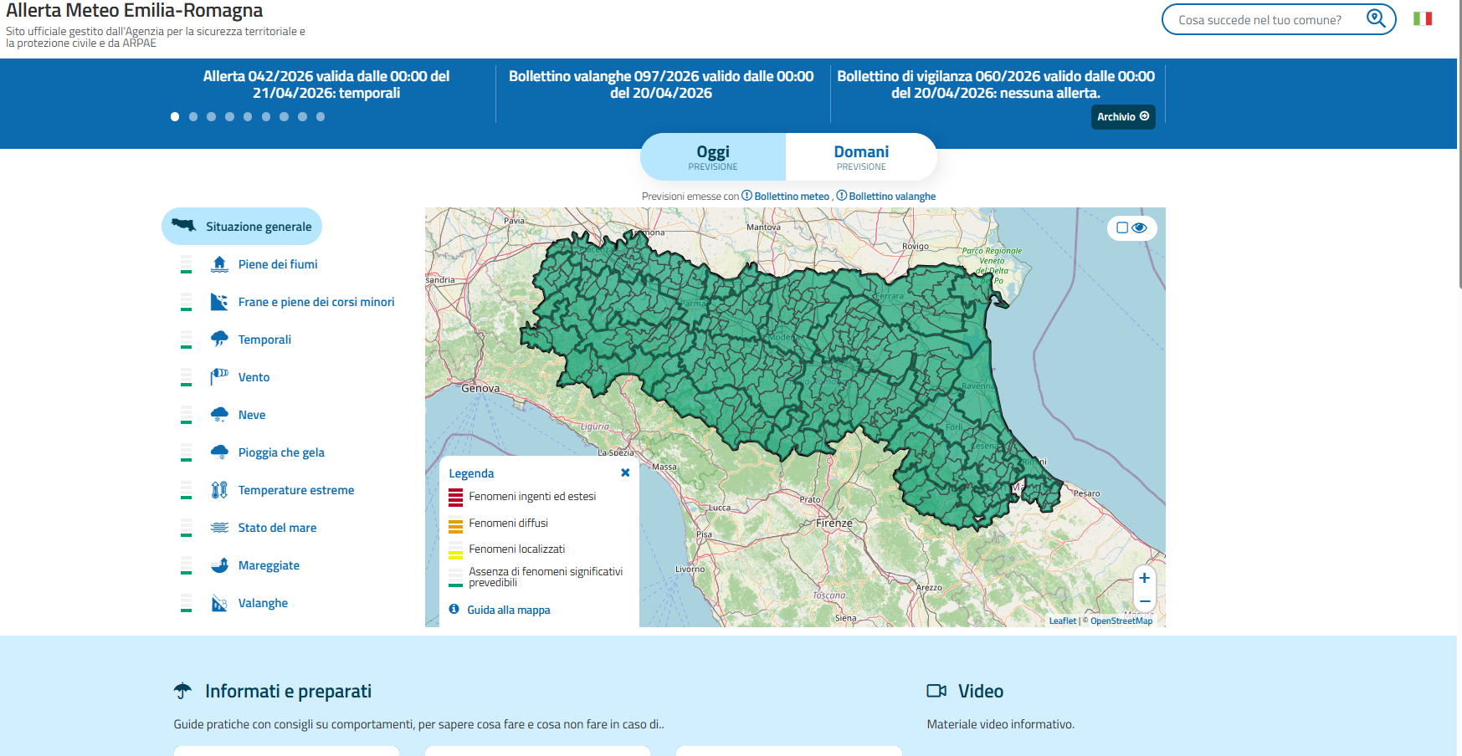The width and height of the screenshot is (1462, 756).
Task: Select the thermometer icon for Temperature estreme
Action: pos(219,490)
